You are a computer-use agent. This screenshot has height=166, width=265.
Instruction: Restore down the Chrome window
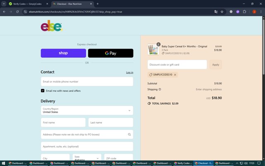coord(252,4)
